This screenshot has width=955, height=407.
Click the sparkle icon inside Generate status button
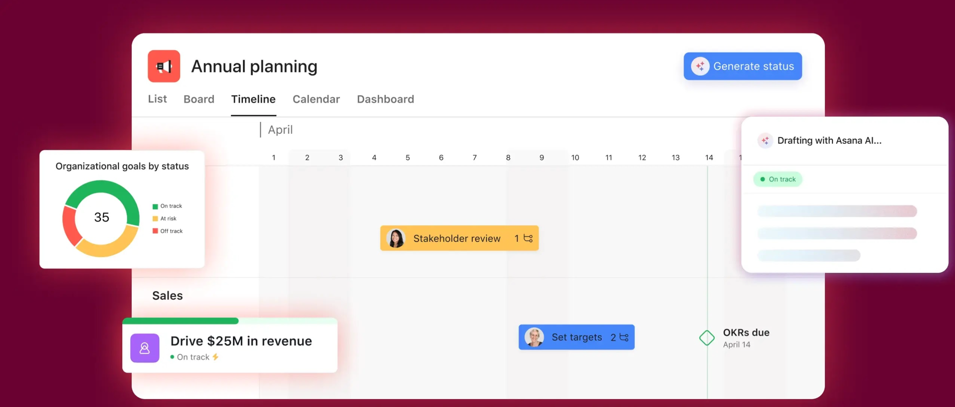pos(701,66)
